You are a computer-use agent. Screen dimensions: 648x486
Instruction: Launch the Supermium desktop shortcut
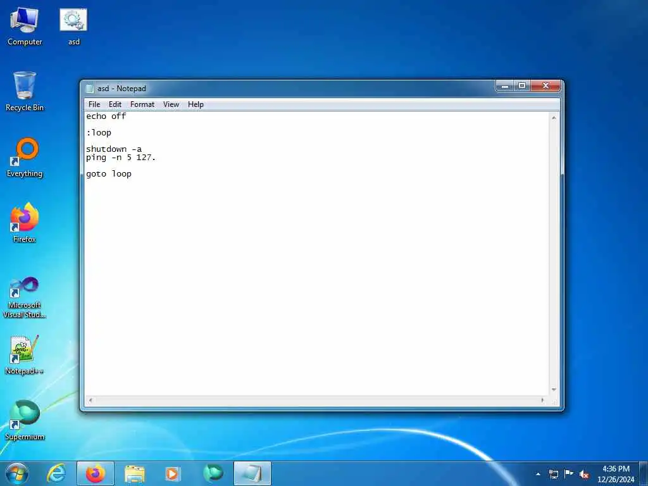(25, 420)
